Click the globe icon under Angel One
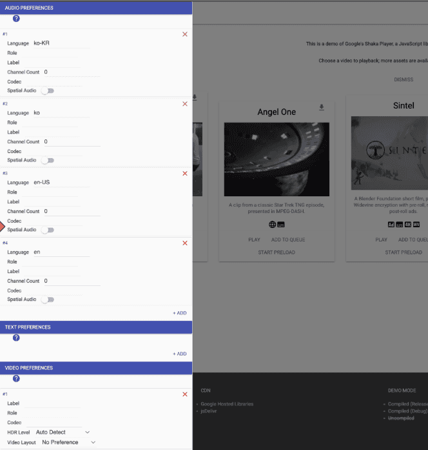 pos(273,224)
